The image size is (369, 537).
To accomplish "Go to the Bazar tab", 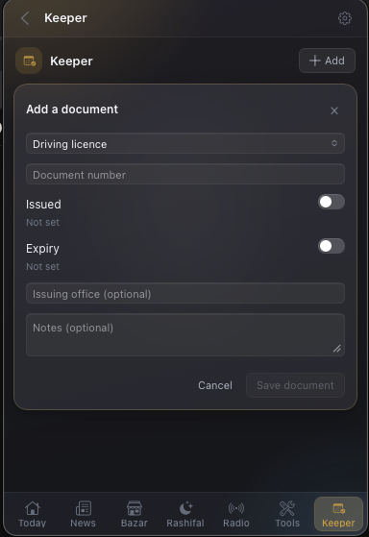I will (134, 514).
